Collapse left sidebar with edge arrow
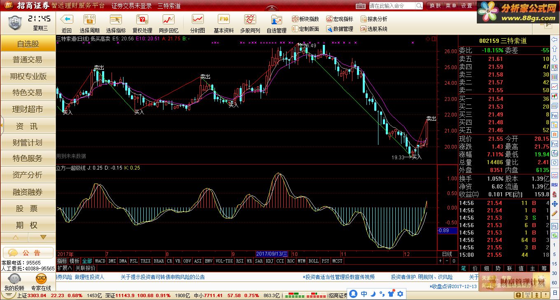 click(x=1, y=125)
